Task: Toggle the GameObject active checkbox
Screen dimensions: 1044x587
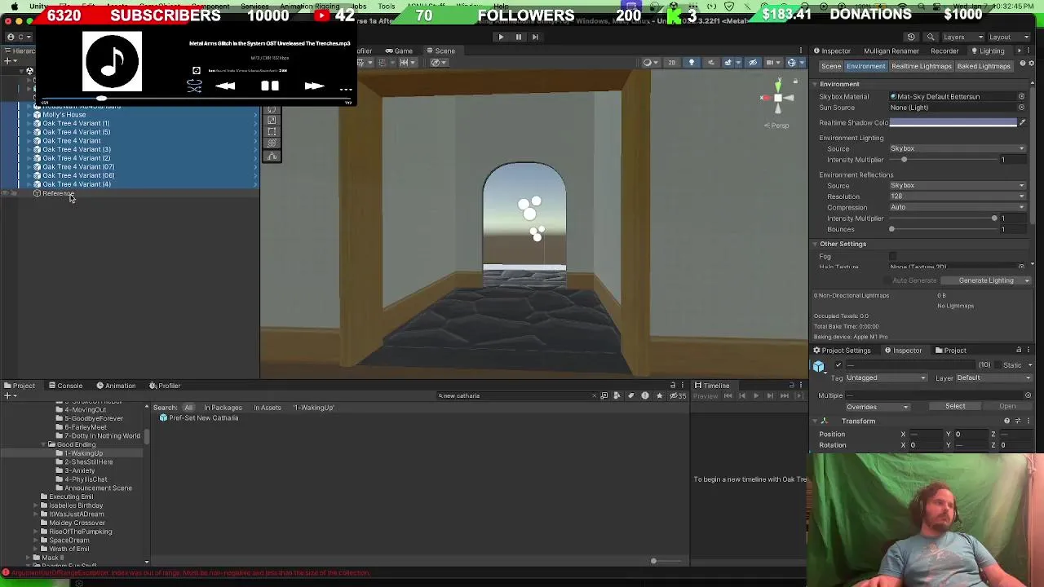Action: 838,365
